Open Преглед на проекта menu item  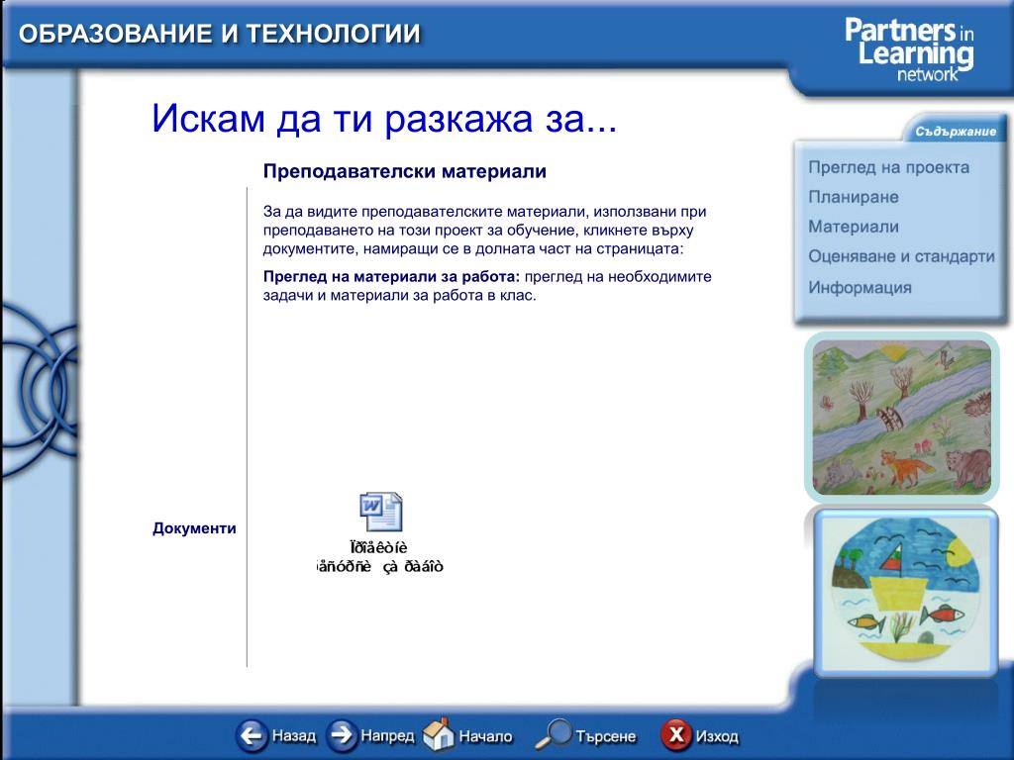tap(888, 167)
